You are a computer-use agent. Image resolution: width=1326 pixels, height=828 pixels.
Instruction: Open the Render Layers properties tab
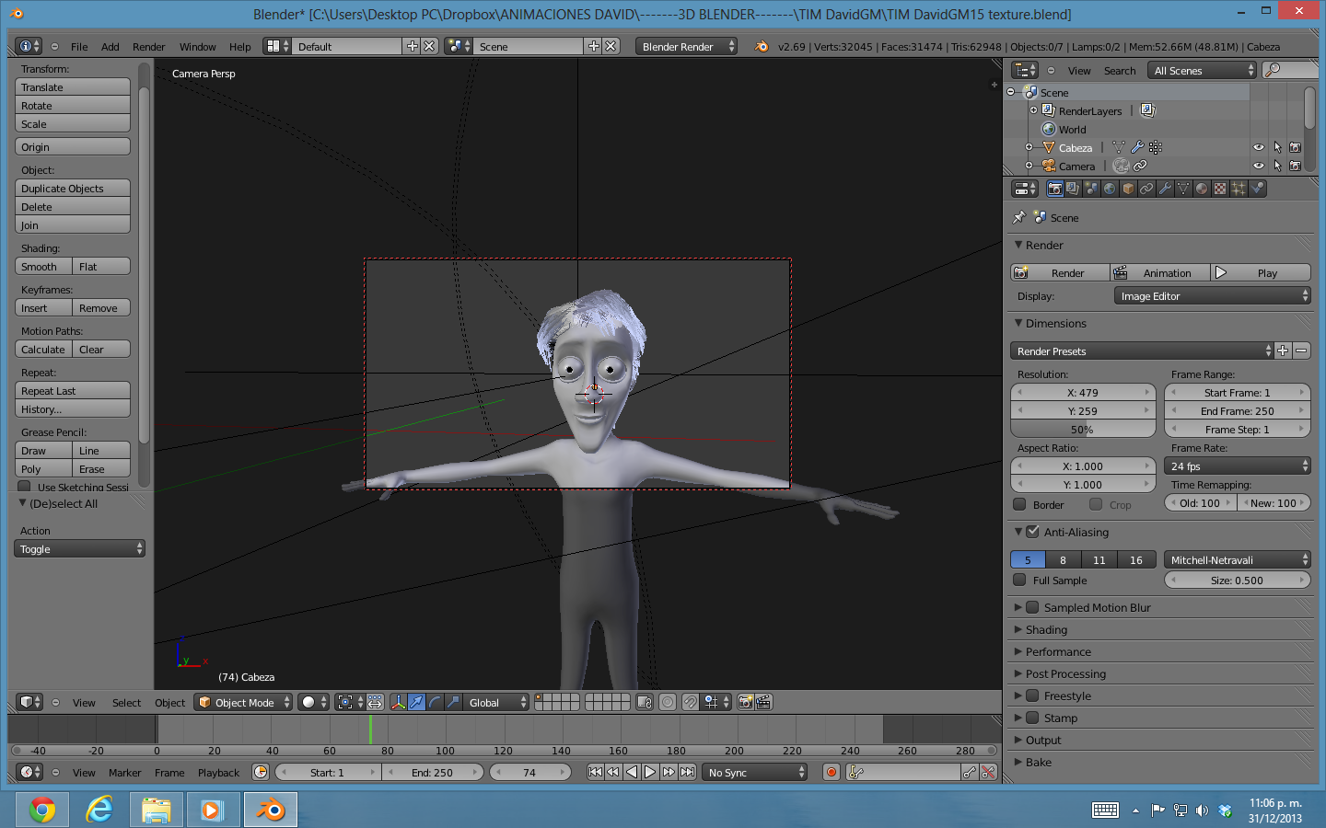[x=1074, y=189]
